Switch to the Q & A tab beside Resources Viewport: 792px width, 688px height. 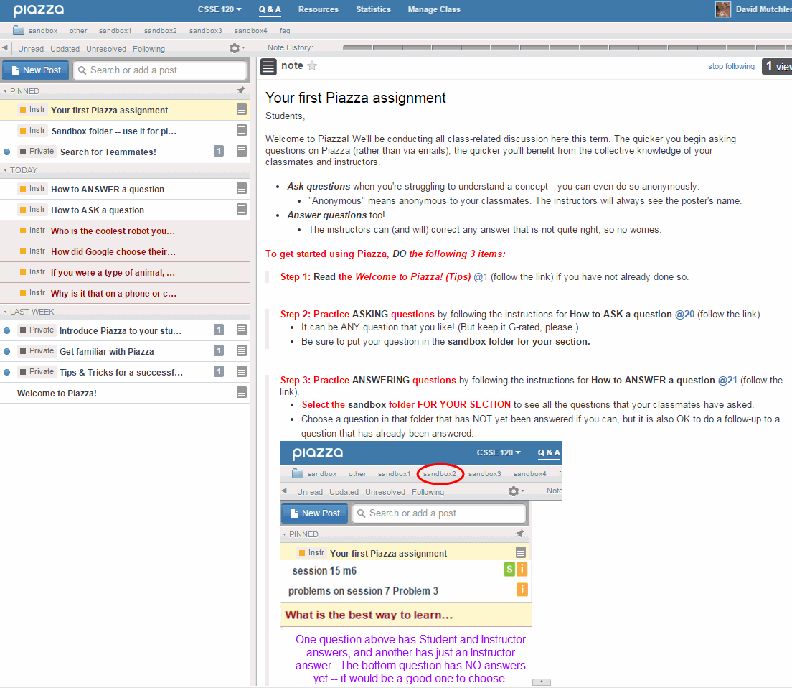coord(270,9)
